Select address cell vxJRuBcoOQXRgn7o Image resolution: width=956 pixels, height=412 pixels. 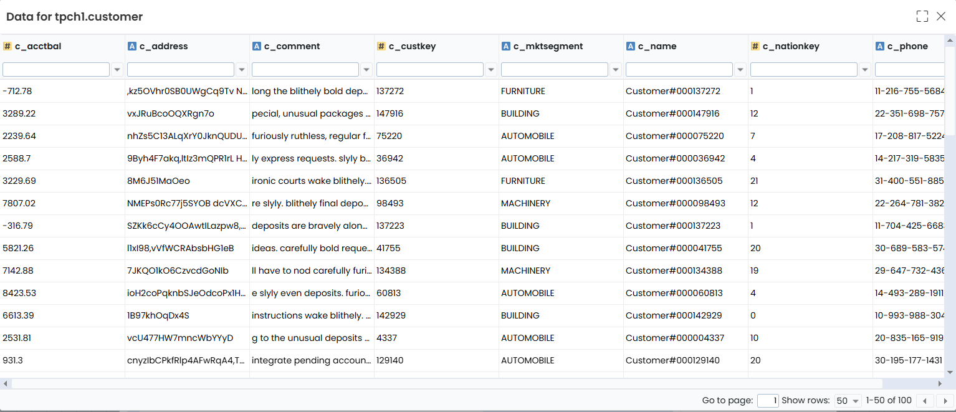[x=187, y=113]
